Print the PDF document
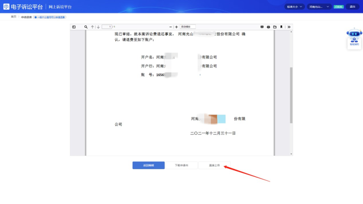This screenshot has height=204, width=363. coord(268,27)
